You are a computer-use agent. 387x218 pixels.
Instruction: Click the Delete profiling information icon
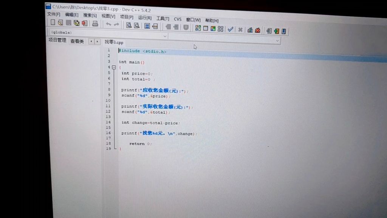257,30
